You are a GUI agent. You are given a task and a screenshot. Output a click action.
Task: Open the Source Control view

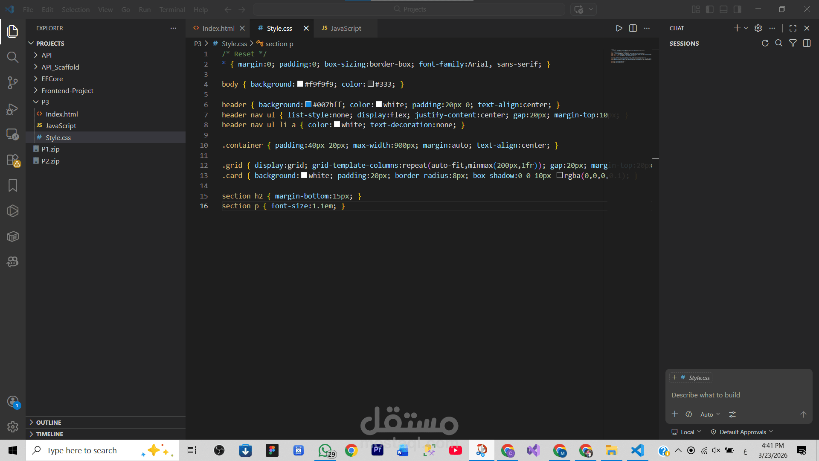click(13, 83)
